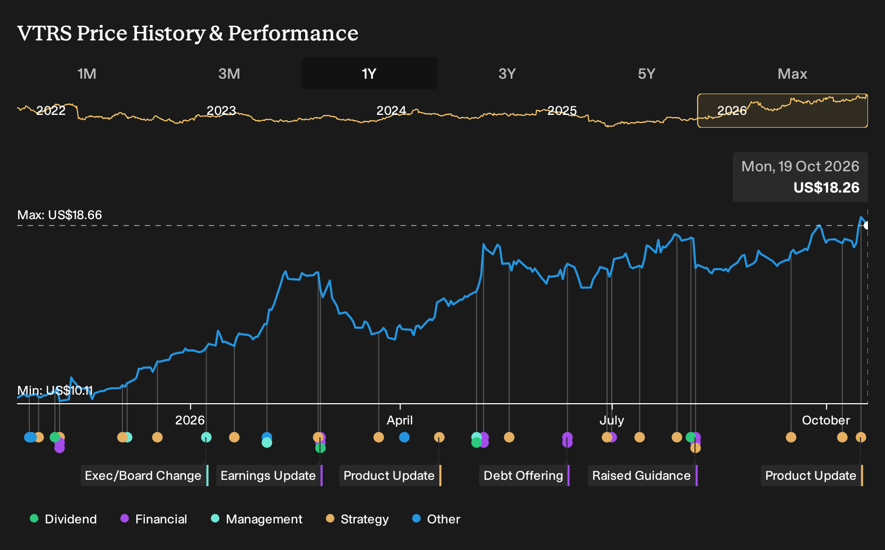Jump to 2024 in the overview chart
The width and height of the screenshot is (885, 550).
(391, 111)
